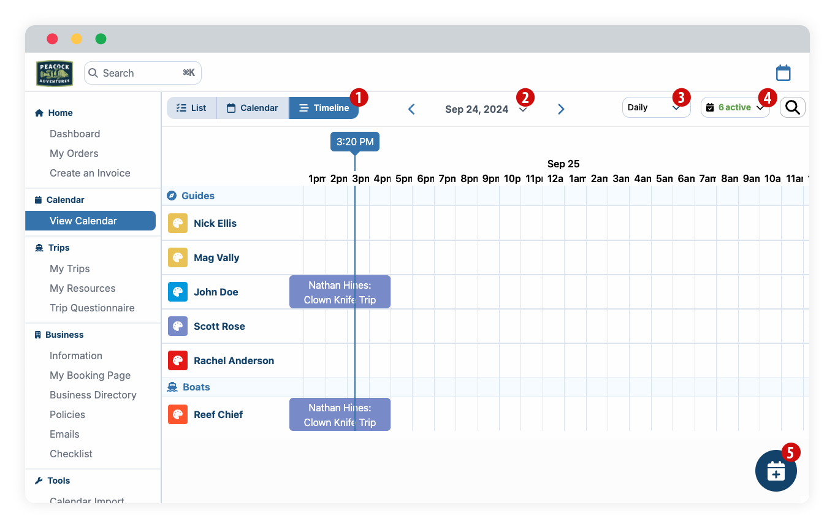Click Rachel Anderson's red palette icon

(178, 360)
